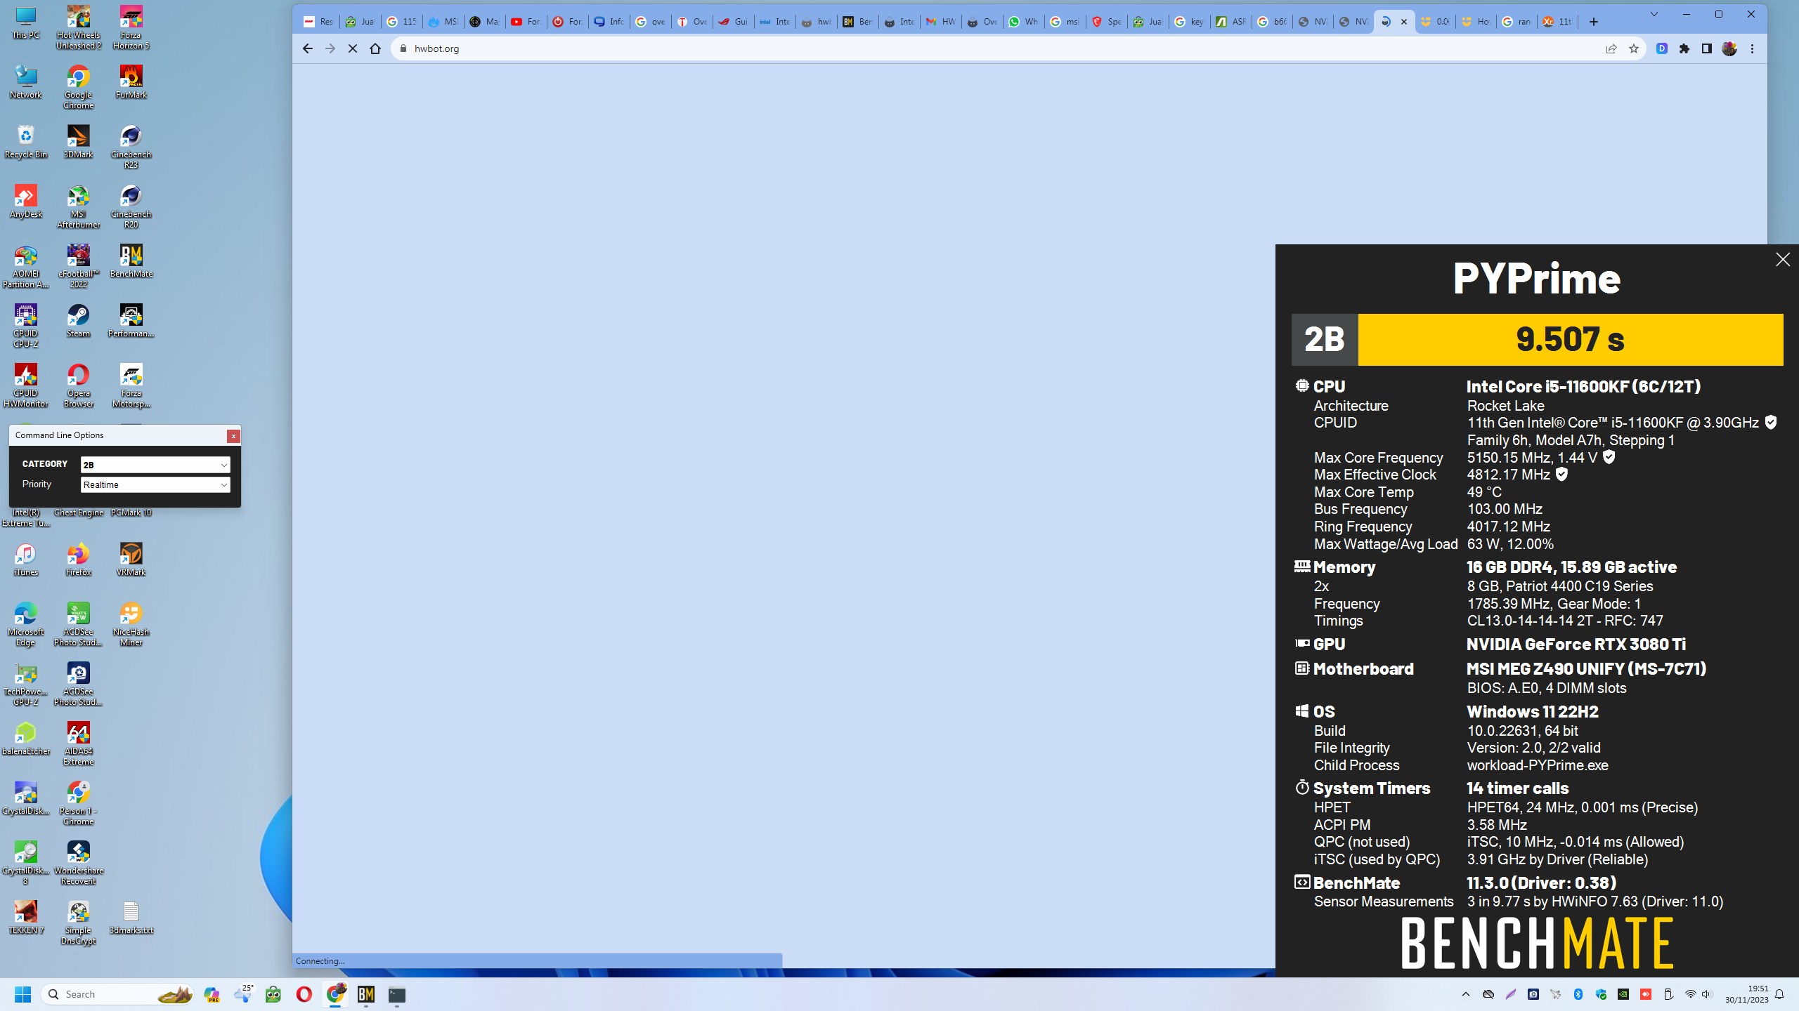Click the Bluetooth tray icon
The width and height of the screenshot is (1799, 1011).
(1578, 994)
